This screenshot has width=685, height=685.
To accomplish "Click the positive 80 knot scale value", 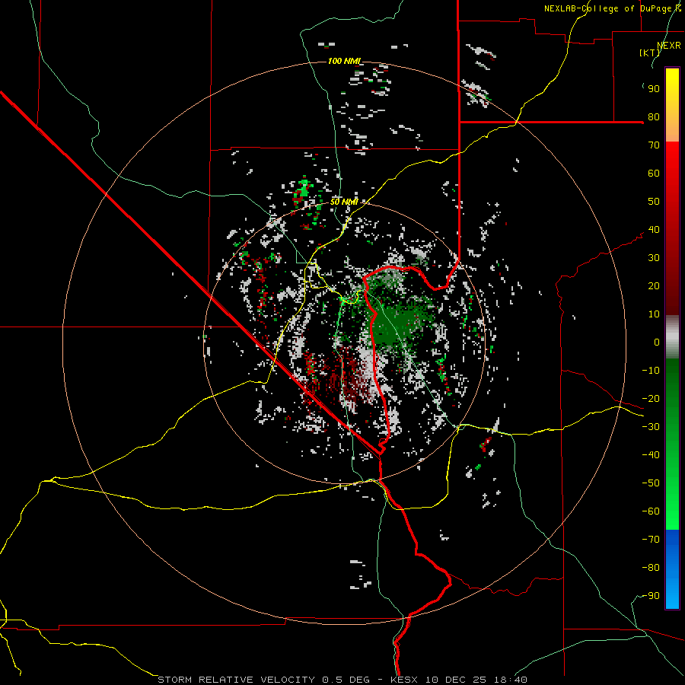I will (654, 117).
